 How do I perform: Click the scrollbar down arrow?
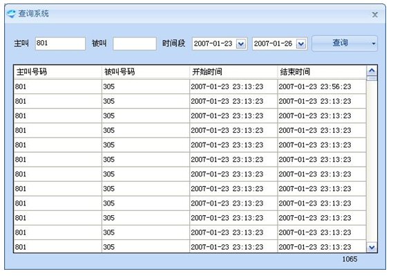coord(372,248)
